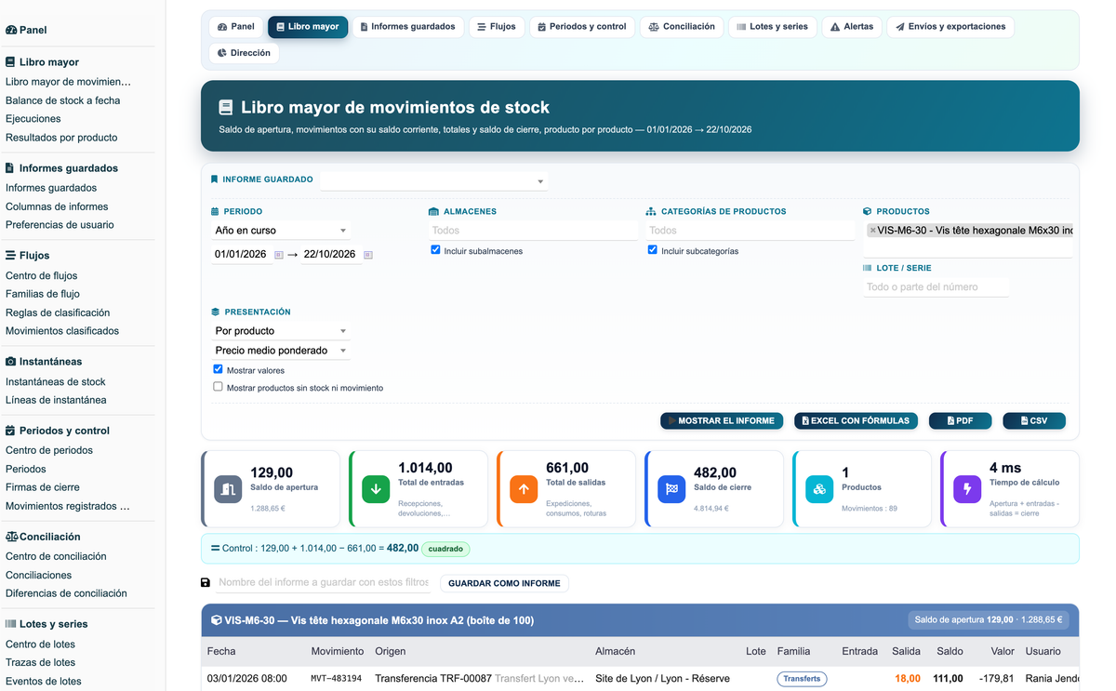Image resolution: width=1116 pixels, height=691 pixels.
Task: Click the cube icon in VIS-M6-30 product header
Action: click(217, 620)
